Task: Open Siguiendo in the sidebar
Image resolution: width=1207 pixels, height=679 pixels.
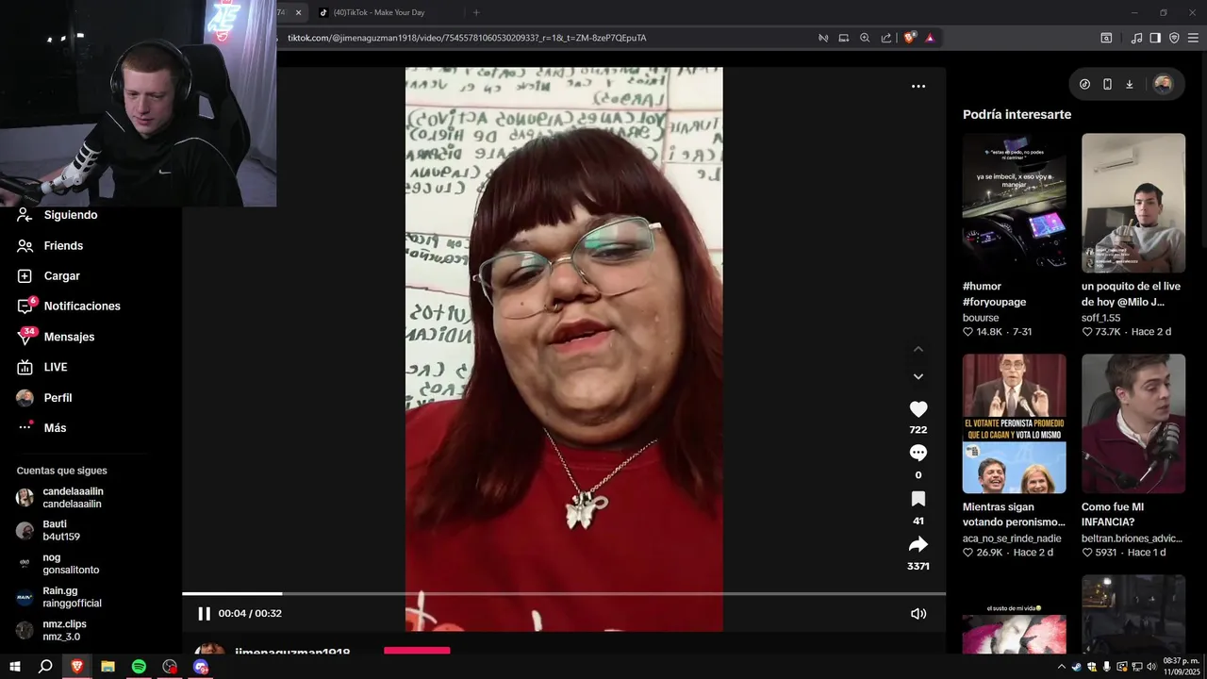Action: 70,215
